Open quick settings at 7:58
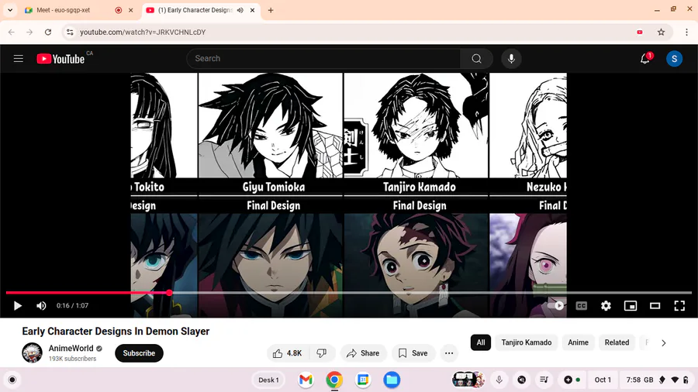The width and height of the screenshot is (698, 392). 657,380
